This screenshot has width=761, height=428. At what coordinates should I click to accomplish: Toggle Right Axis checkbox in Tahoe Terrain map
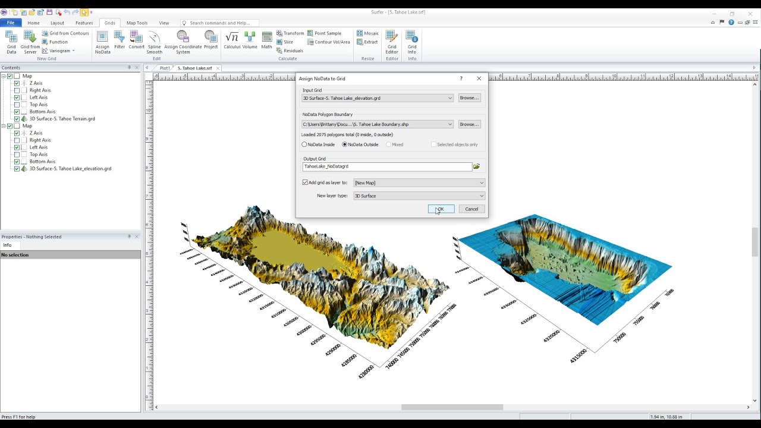click(x=17, y=90)
